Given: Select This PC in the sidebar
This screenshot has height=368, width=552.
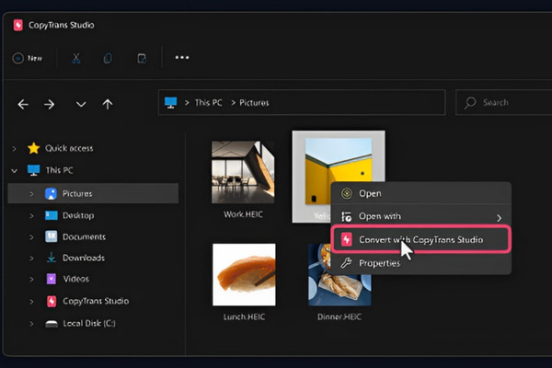Looking at the screenshot, I should coord(59,170).
